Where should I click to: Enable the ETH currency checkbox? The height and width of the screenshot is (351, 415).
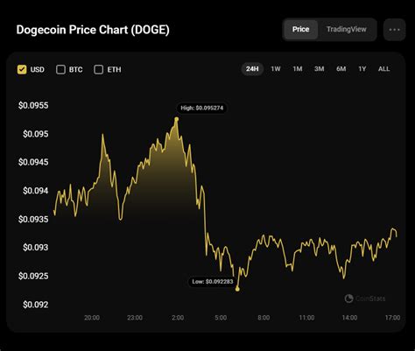[x=99, y=69]
